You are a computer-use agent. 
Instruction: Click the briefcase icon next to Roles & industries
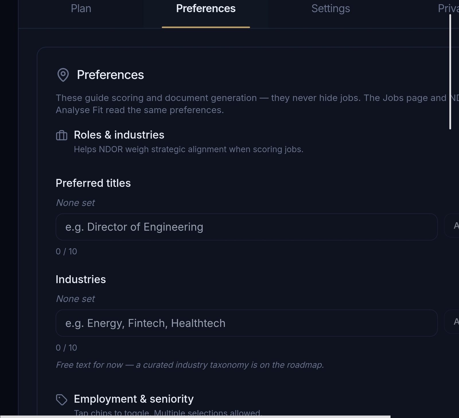[62, 135]
